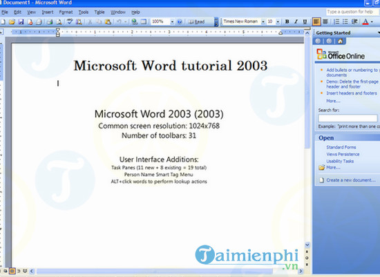Switch to Print Layout view button
380x277 pixels.
[12, 271]
